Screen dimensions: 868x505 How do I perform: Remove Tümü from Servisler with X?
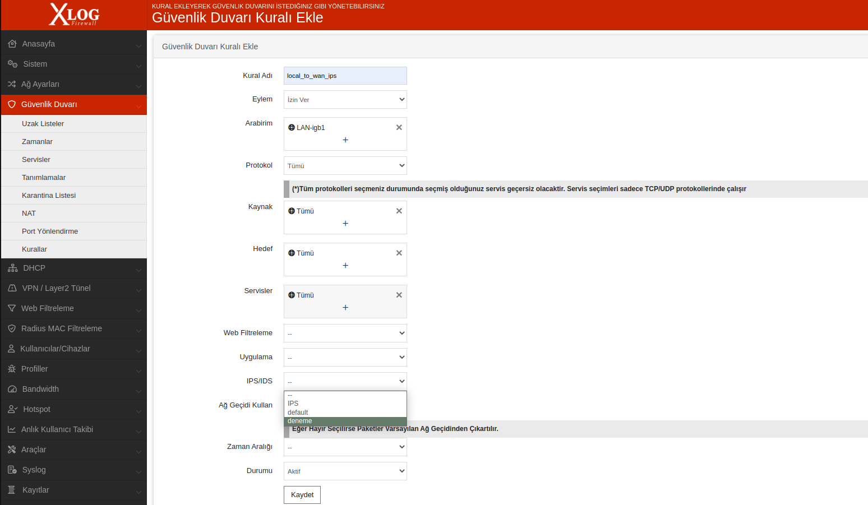(x=399, y=295)
